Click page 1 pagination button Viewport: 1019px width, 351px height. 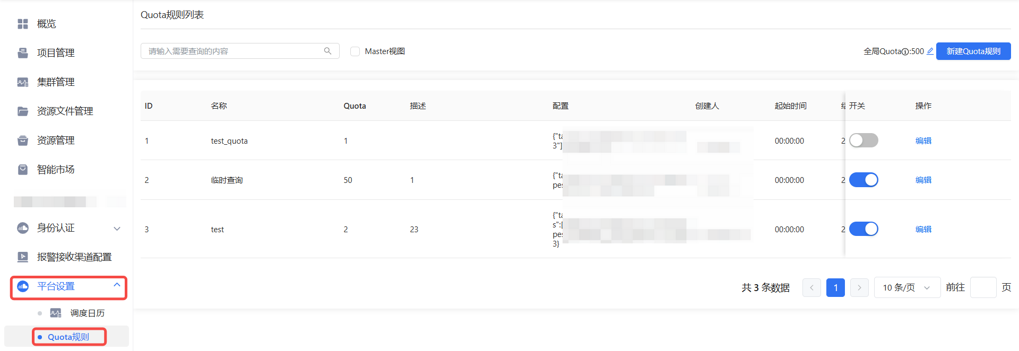[835, 287]
